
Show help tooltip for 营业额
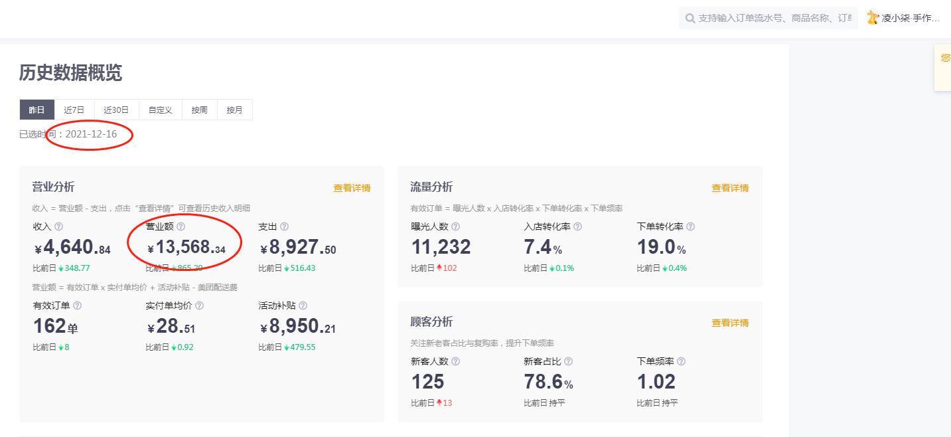click(181, 226)
